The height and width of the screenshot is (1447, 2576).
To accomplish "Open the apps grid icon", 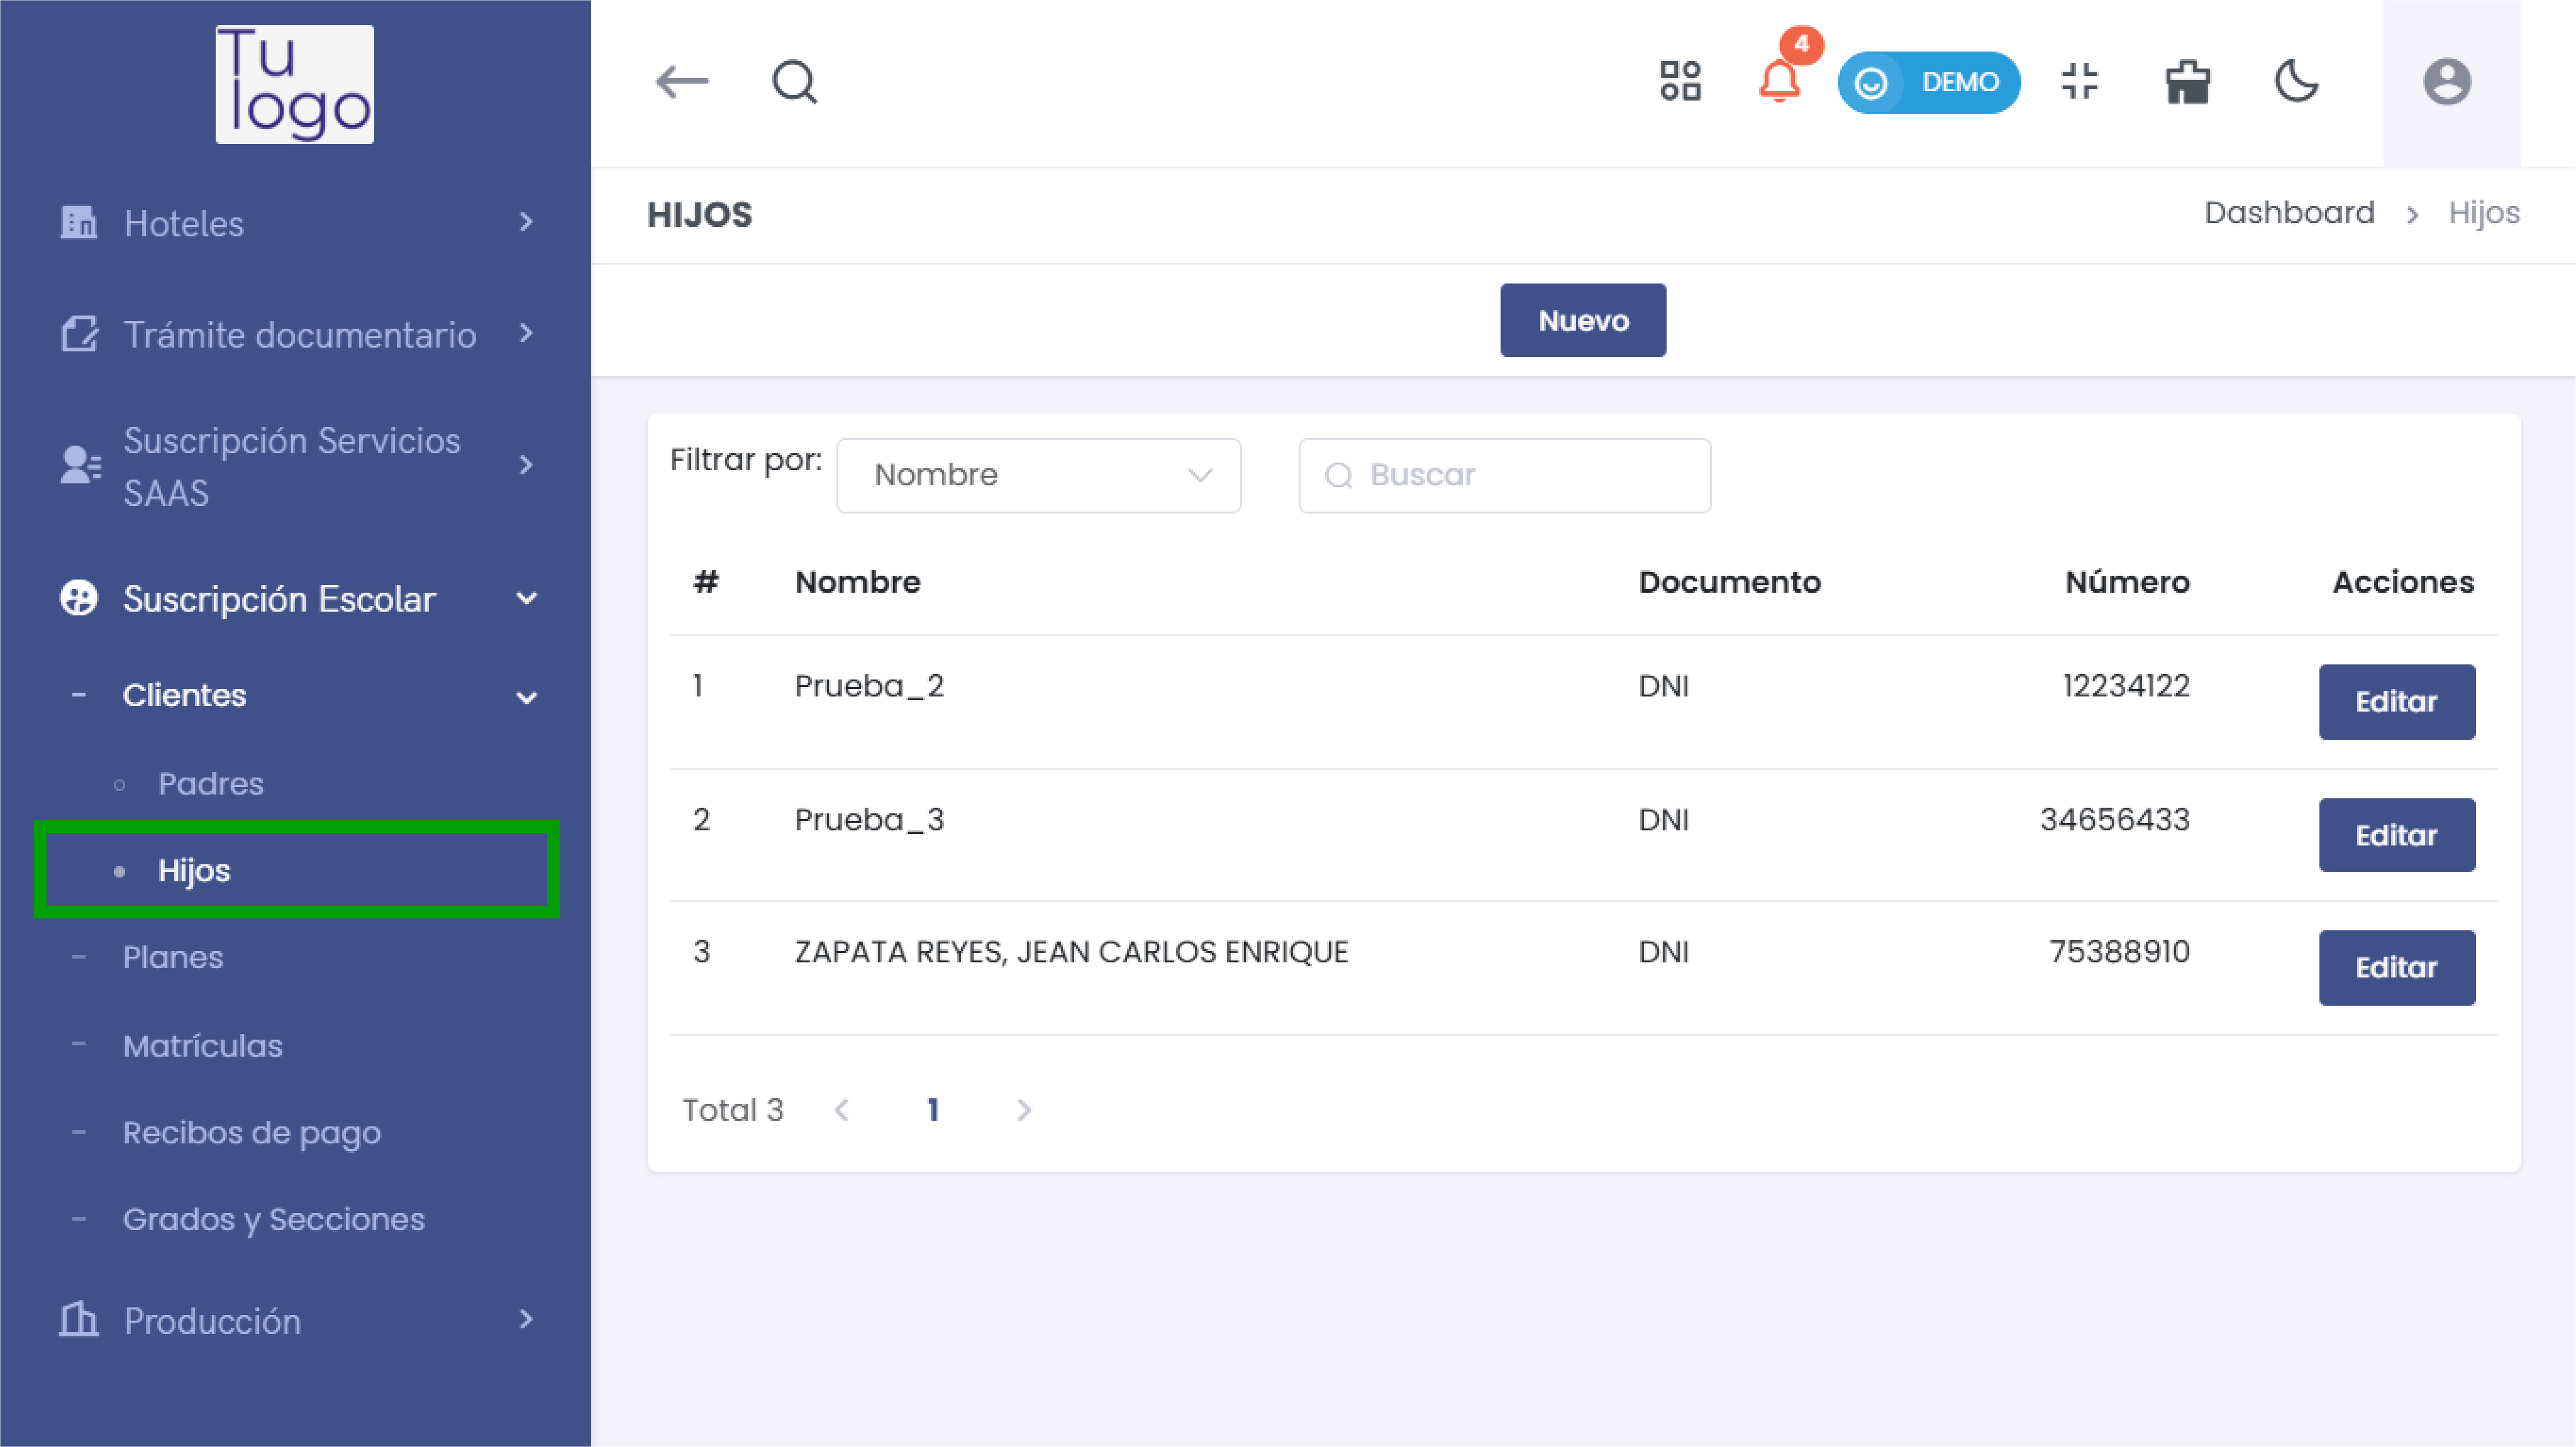I will (1680, 82).
